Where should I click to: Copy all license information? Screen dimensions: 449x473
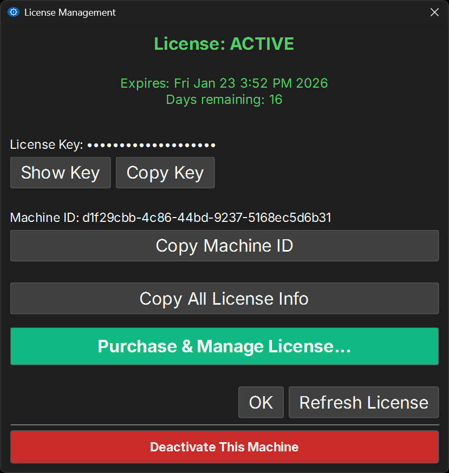pos(224,298)
